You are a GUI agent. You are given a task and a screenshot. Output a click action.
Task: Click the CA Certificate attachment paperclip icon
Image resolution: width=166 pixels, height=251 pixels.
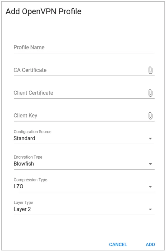click(151, 70)
